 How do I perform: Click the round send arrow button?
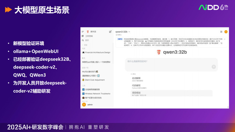point(214,67)
